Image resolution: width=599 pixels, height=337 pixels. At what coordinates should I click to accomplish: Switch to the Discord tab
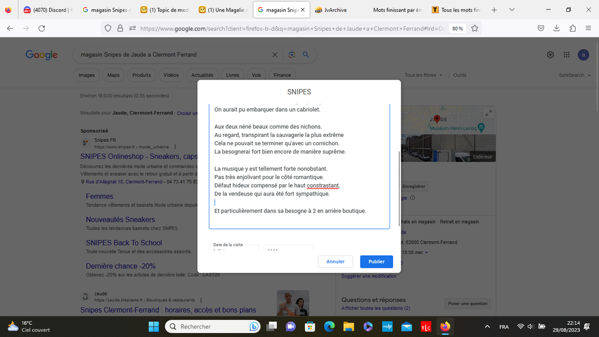tap(48, 10)
